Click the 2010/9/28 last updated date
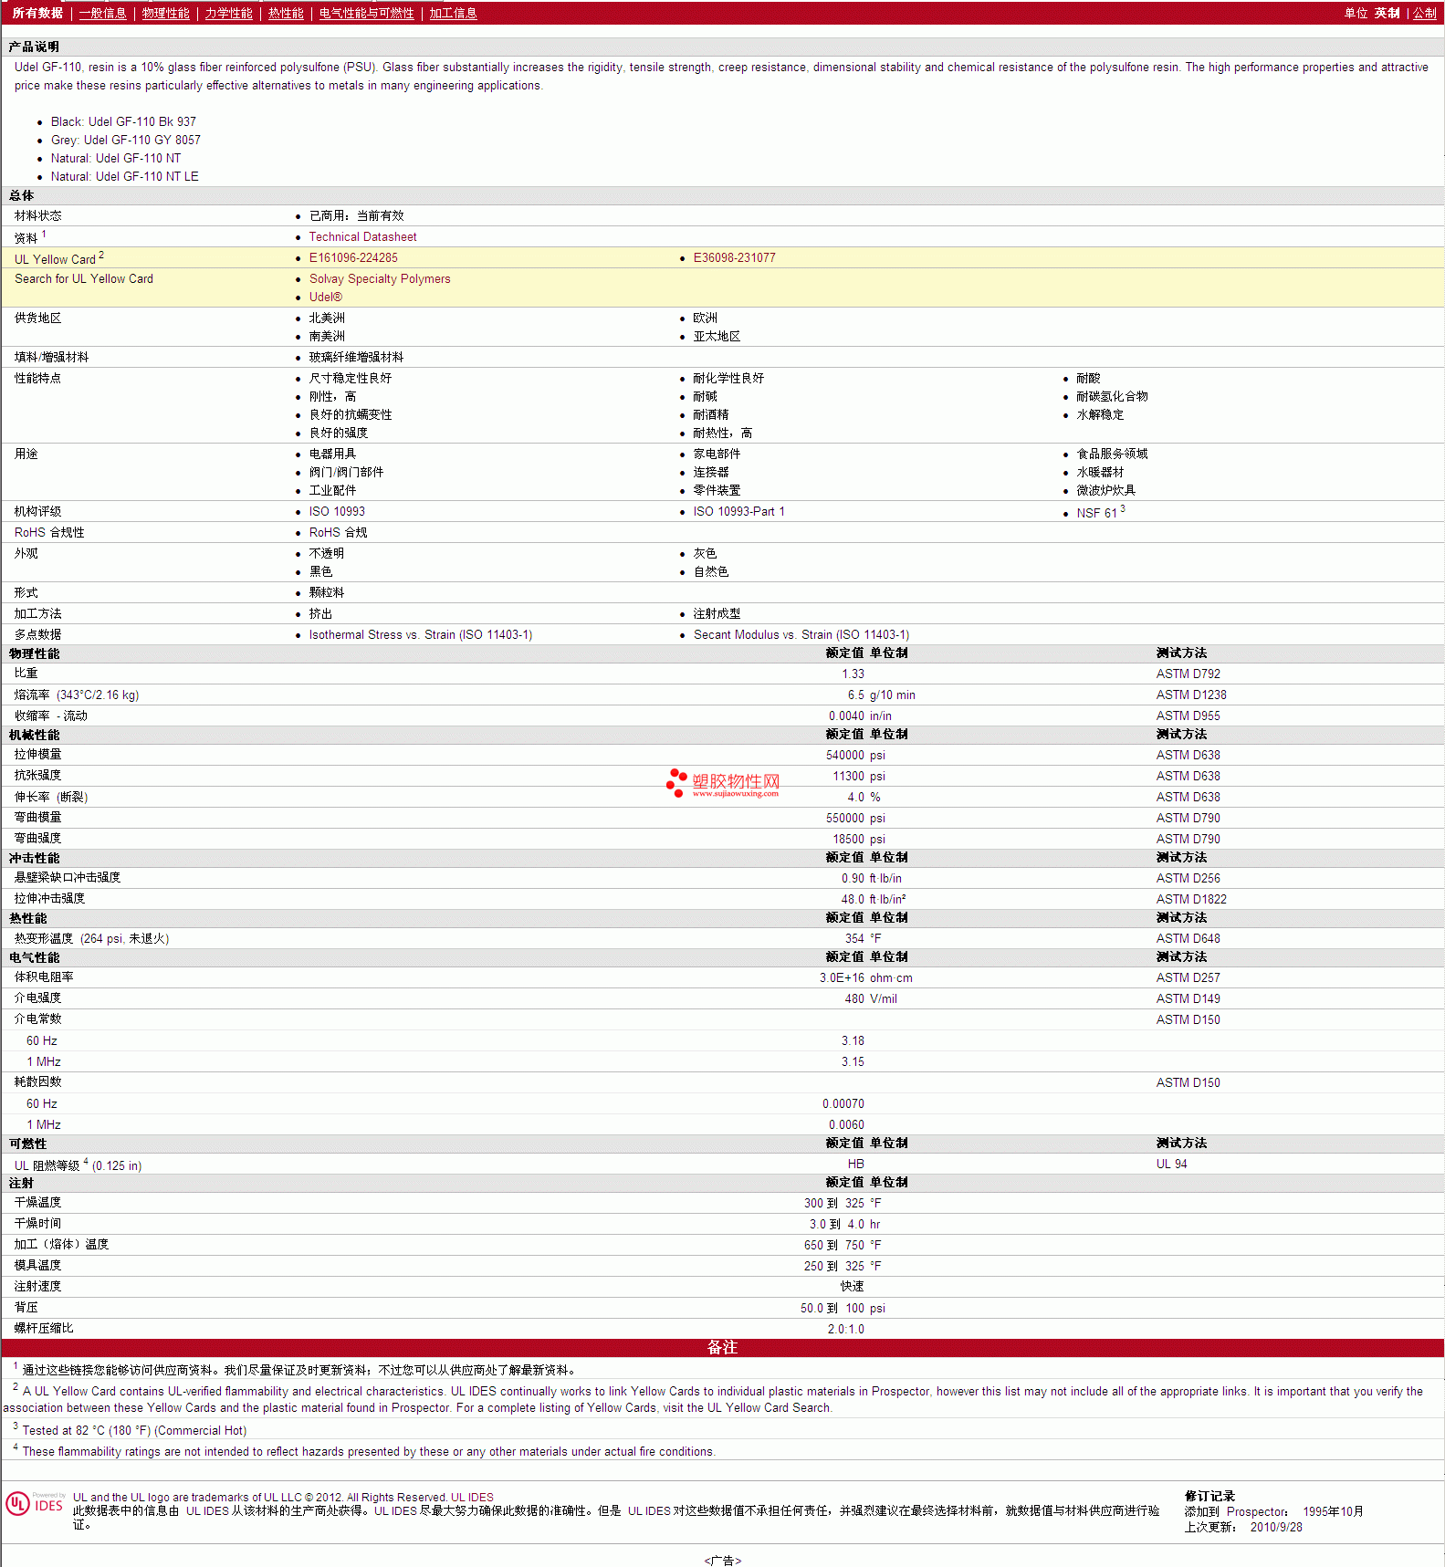Screen dimensions: 1445x1567 [1276, 1527]
